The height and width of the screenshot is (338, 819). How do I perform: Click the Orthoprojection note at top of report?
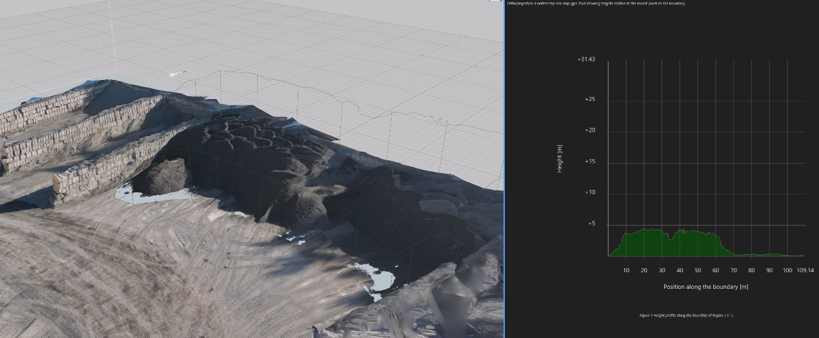tap(596, 4)
